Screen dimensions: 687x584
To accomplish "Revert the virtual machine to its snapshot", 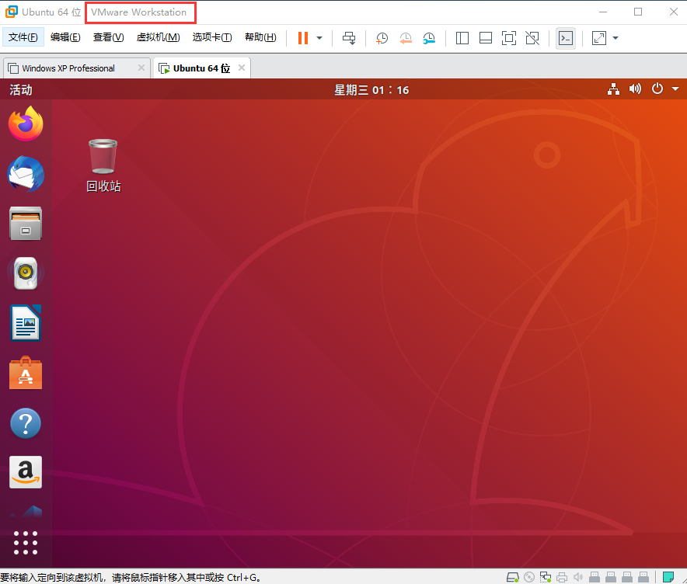I will pyautogui.click(x=406, y=37).
